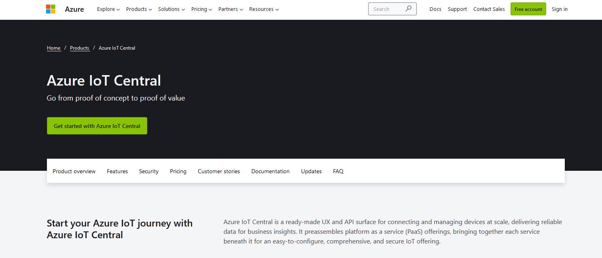602x258 pixels.
Task: Open the Partners dropdown
Action: tap(231, 9)
